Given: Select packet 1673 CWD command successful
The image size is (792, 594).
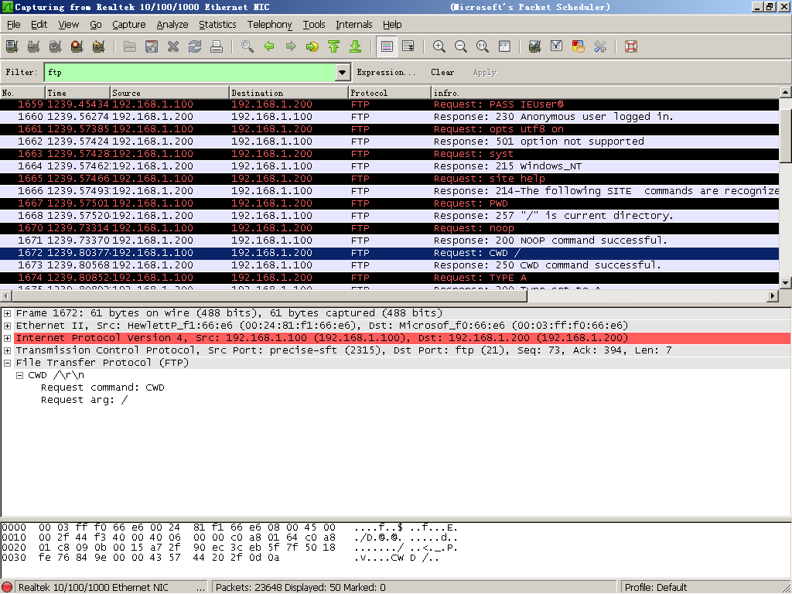Looking at the screenshot, I should pos(390,265).
